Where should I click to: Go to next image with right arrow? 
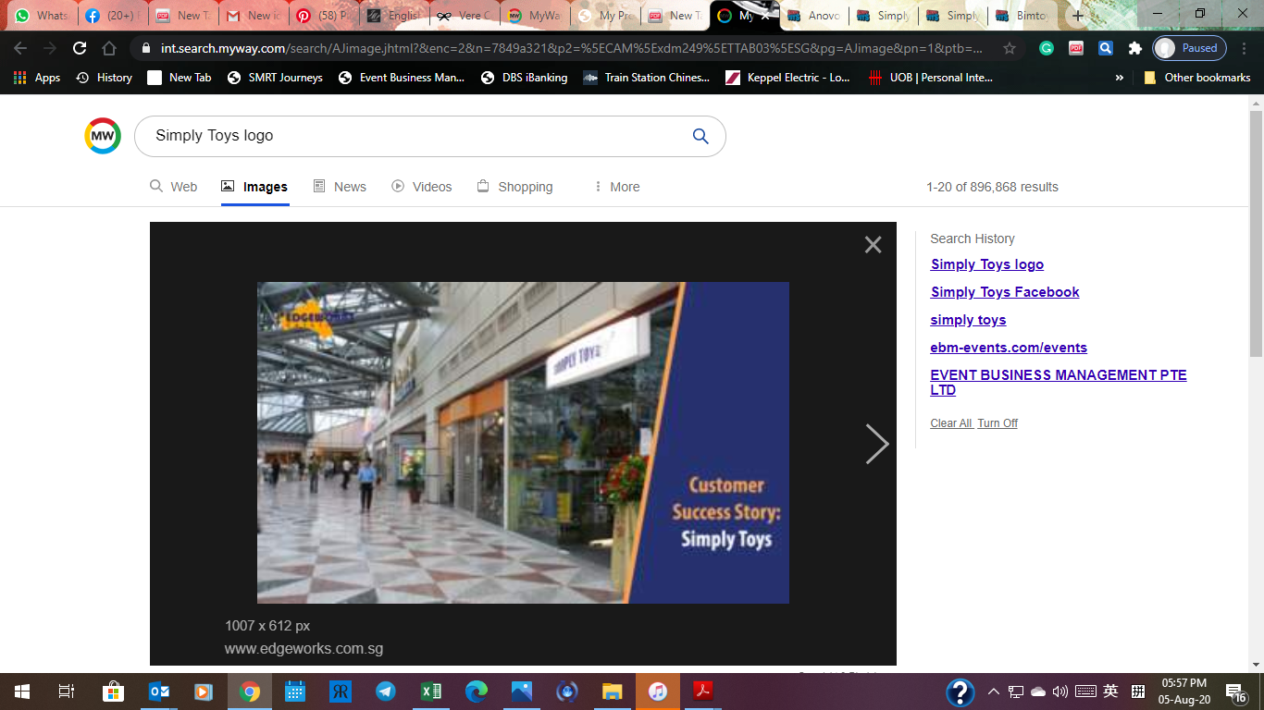coord(875,444)
